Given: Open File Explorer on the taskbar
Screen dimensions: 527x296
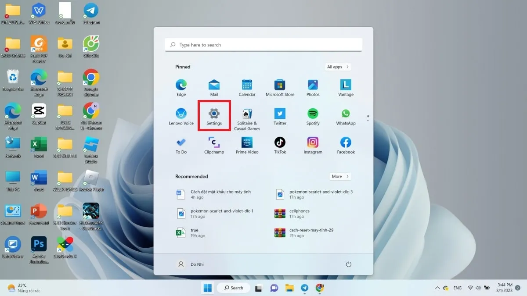Looking at the screenshot, I should tap(289, 288).
